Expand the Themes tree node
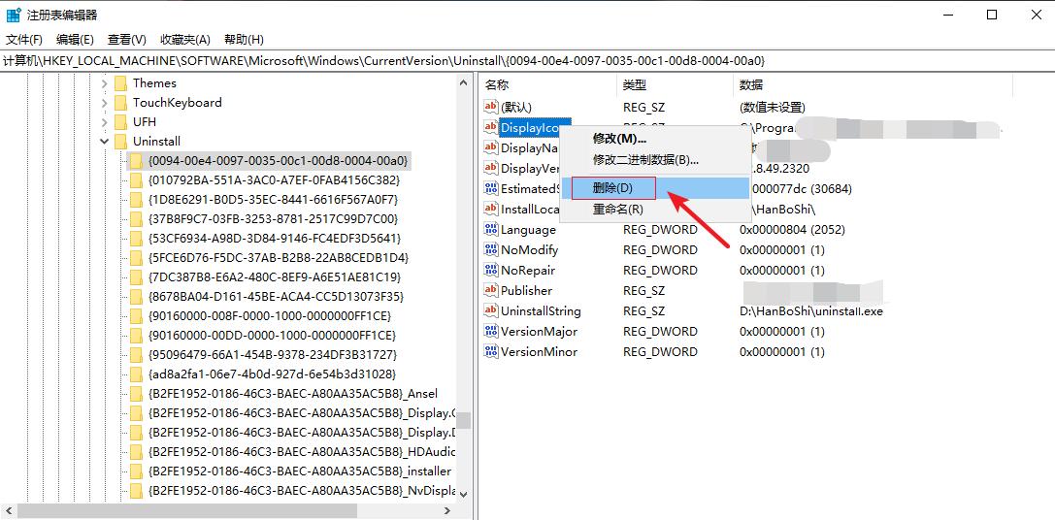Viewport: 1055px width, 520px height. click(104, 83)
